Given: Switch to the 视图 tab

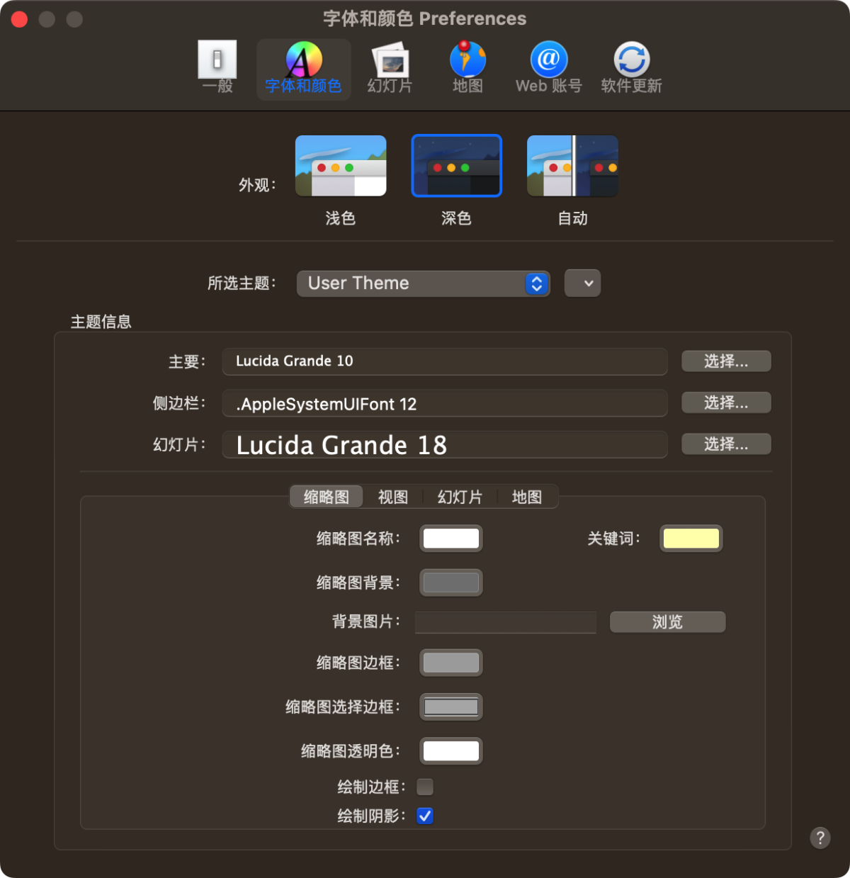Looking at the screenshot, I should point(393,497).
